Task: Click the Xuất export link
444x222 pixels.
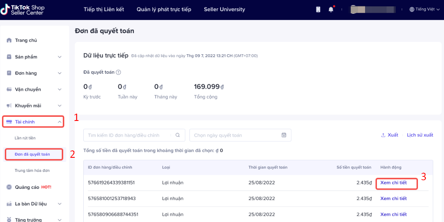Action: (393, 135)
